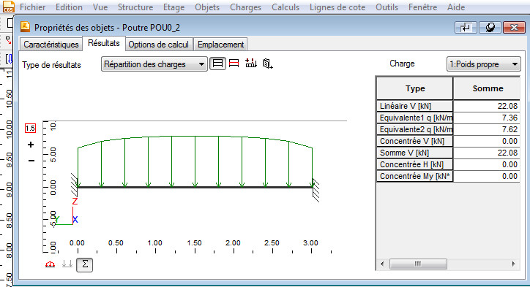Click the load values display icon
The width and height of the screenshot is (530, 287).
click(251, 63)
